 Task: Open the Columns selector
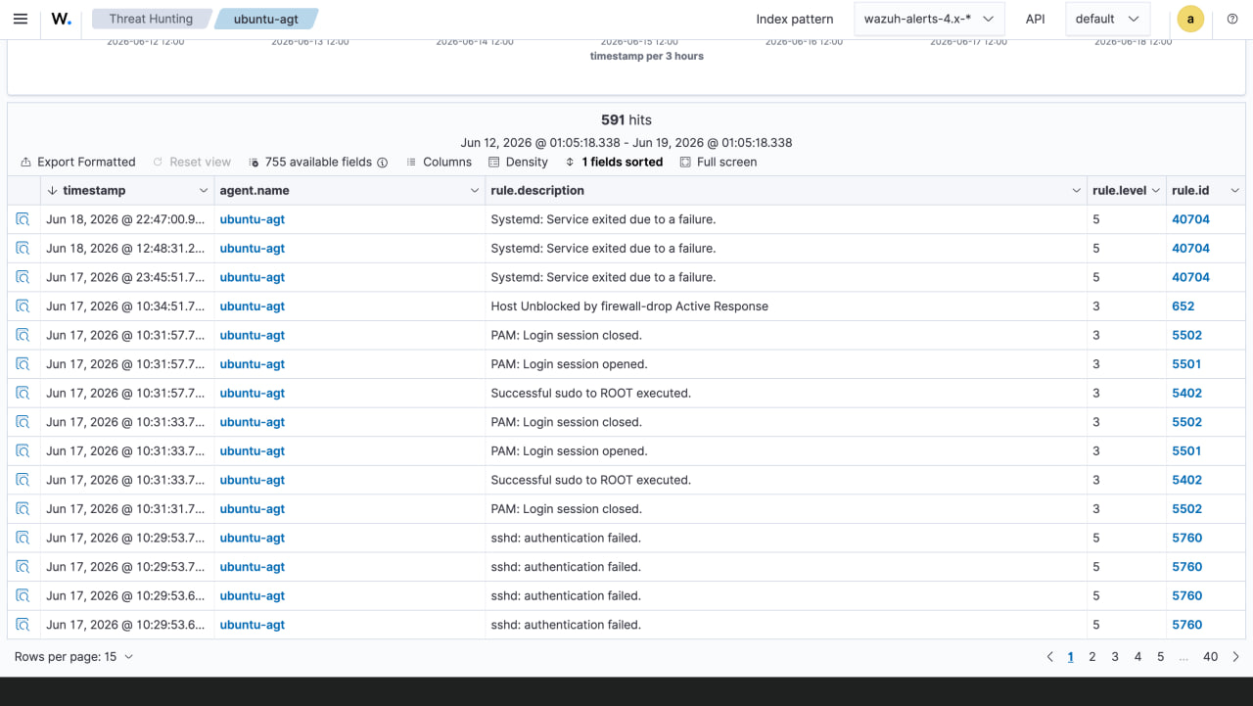(439, 162)
